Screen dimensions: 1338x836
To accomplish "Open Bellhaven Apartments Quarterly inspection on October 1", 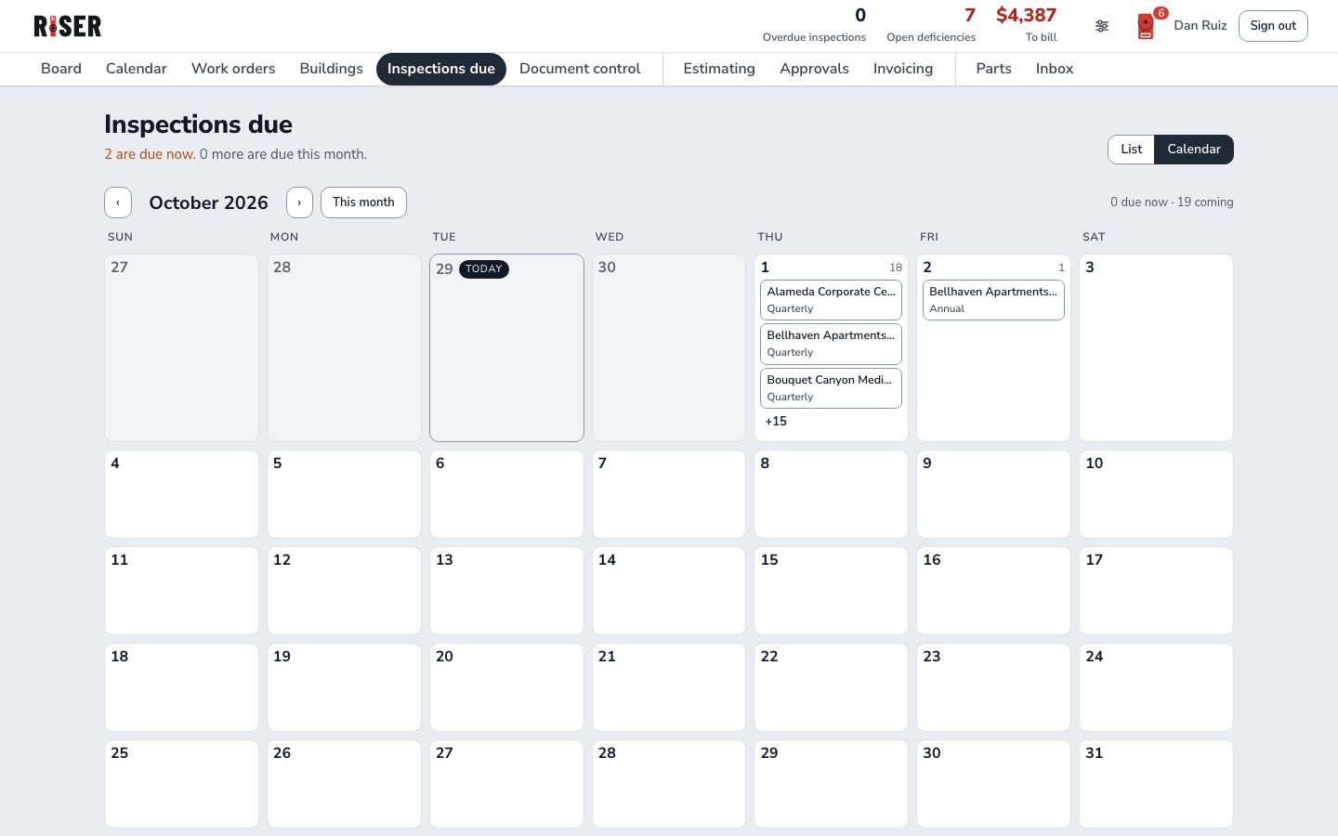I will click(x=831, y=344).
